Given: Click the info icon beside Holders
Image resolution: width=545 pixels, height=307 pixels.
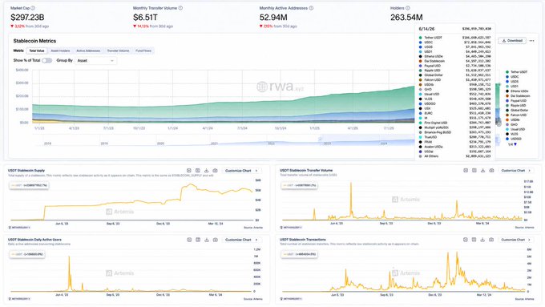Looking at the screenshot, I should [408, 8].
